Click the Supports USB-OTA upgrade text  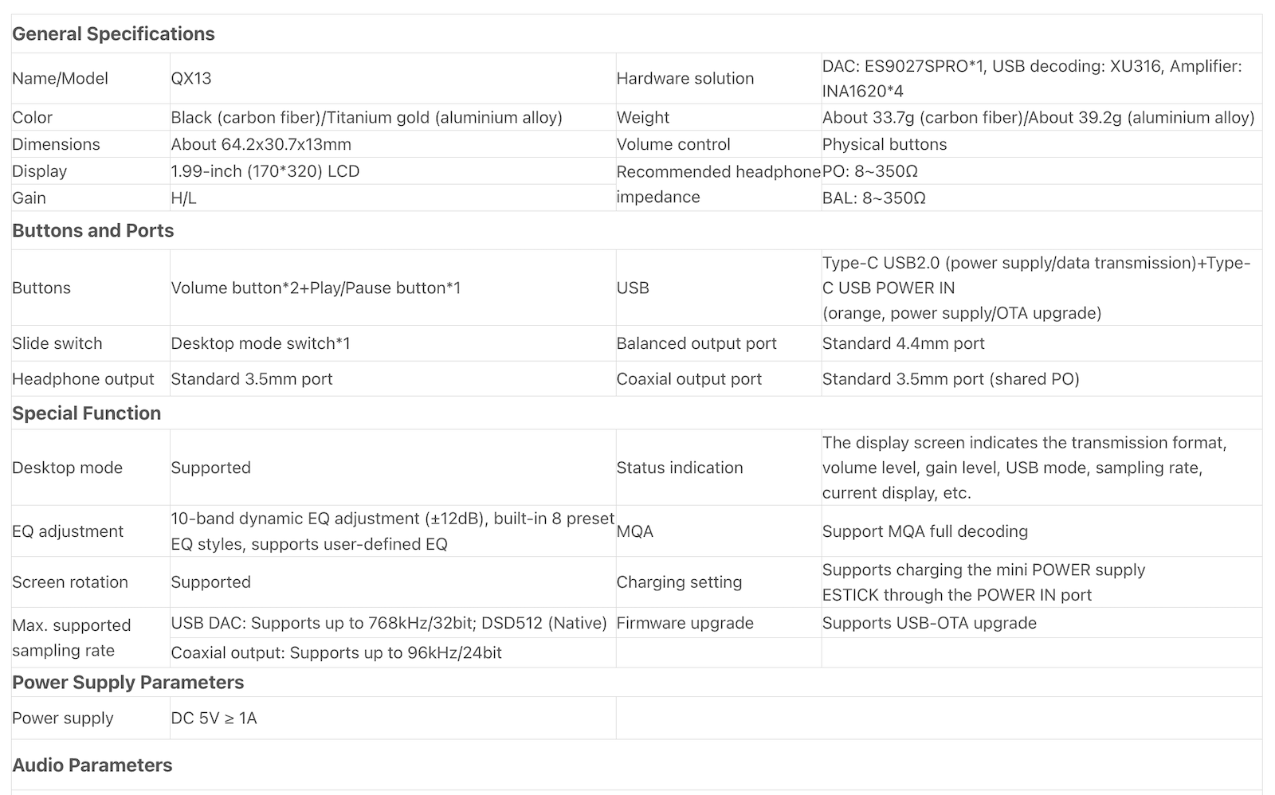click(x=929, y=623)
